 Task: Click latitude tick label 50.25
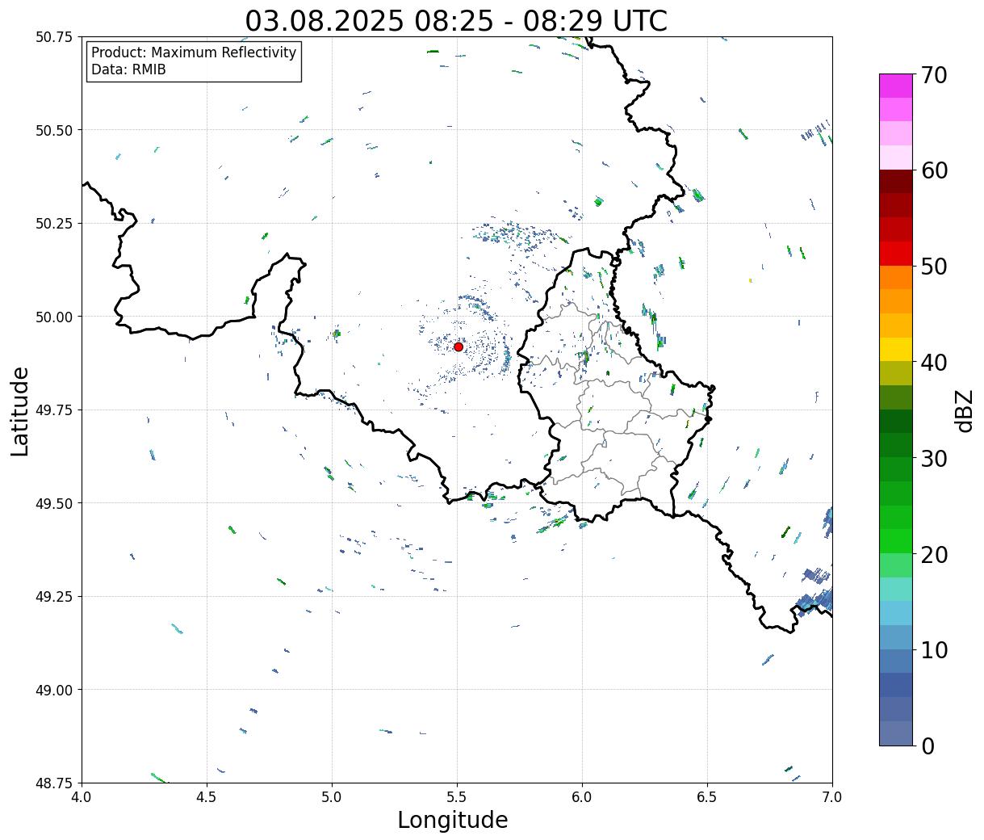53,224
